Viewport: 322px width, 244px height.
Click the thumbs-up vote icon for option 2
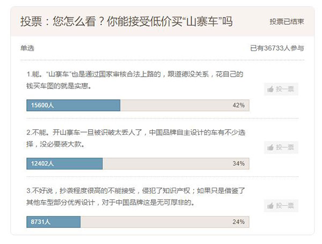click(270, 147)
